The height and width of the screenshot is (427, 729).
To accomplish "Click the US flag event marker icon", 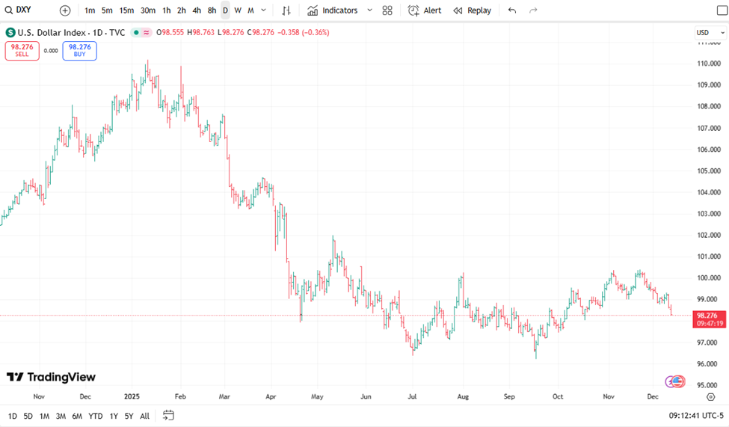I will click(677, 381).
